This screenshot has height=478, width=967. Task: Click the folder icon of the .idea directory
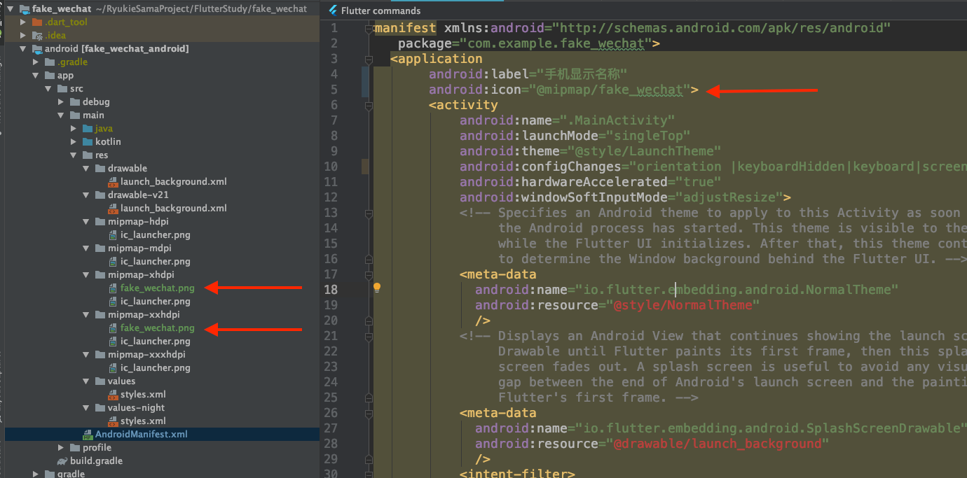tap(37, 36)
